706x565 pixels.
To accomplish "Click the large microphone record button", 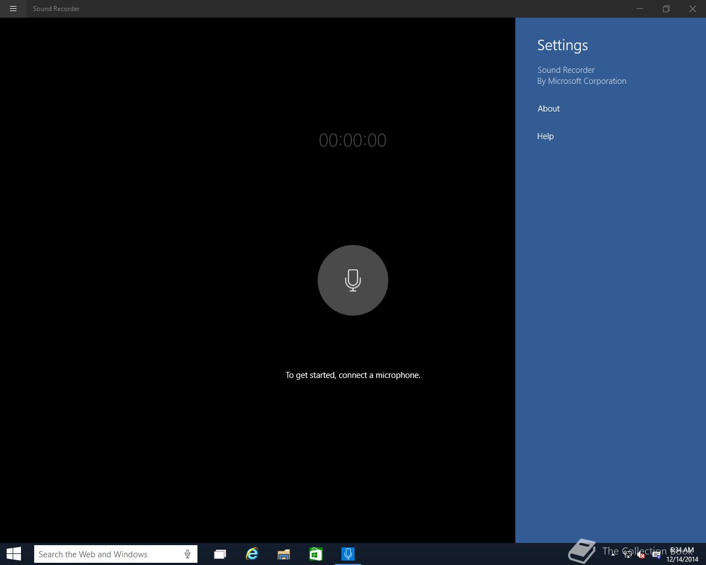I will click(353, 280).
